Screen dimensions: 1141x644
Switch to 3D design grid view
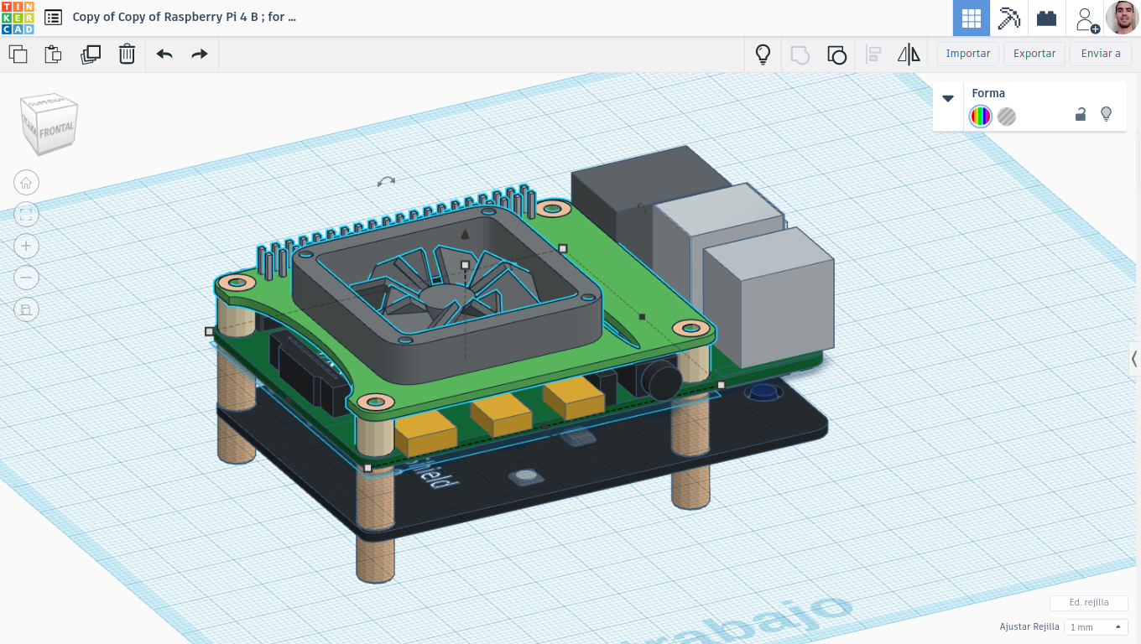pyautogui.click(x=972, y=18)
